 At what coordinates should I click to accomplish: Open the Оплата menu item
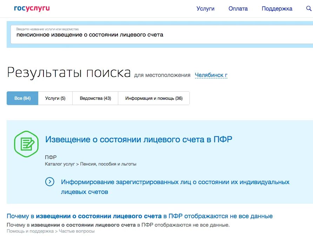[238, 8]
